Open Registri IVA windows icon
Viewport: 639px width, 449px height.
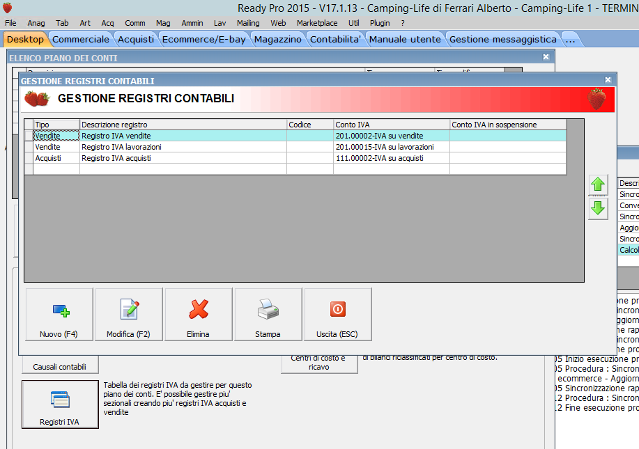(61, 400)
